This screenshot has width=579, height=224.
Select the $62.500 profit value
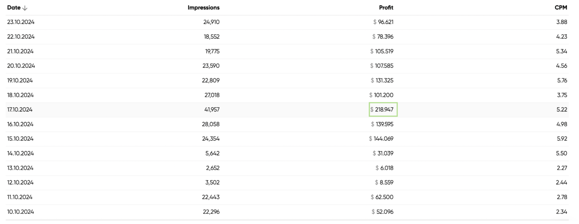tap(382, 197)
